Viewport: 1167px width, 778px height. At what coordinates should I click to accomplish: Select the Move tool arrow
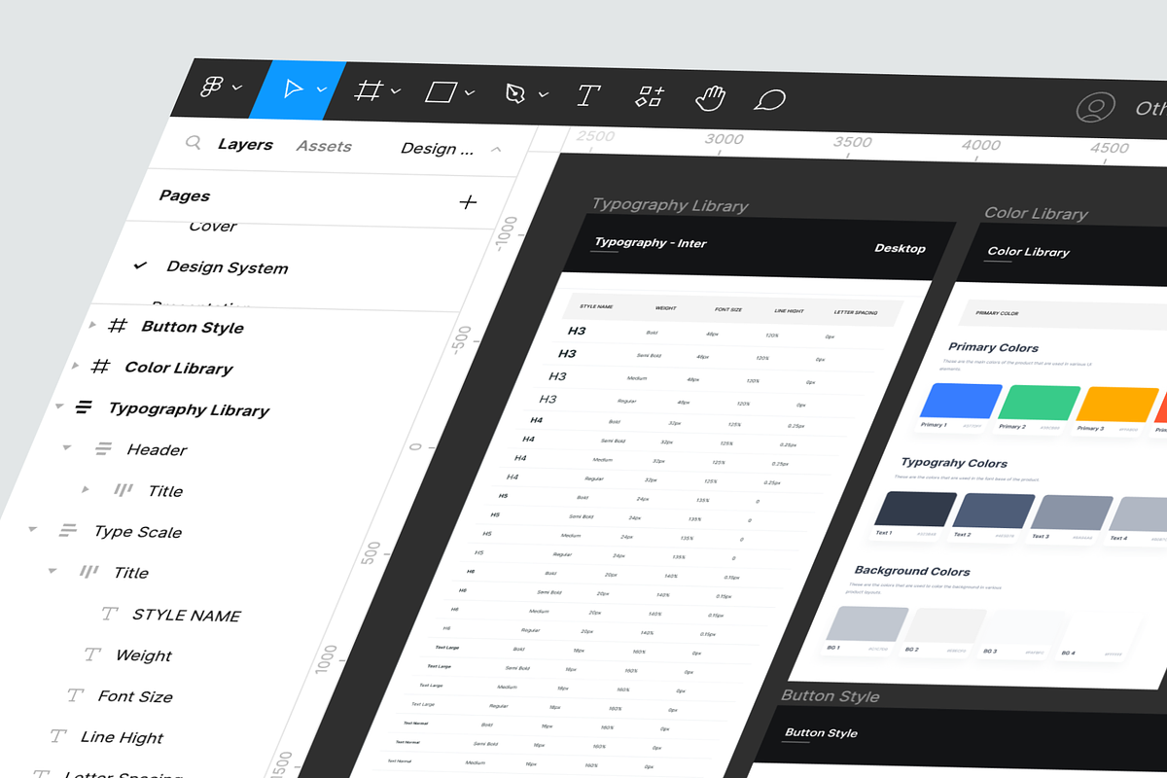tap(293, 88)
